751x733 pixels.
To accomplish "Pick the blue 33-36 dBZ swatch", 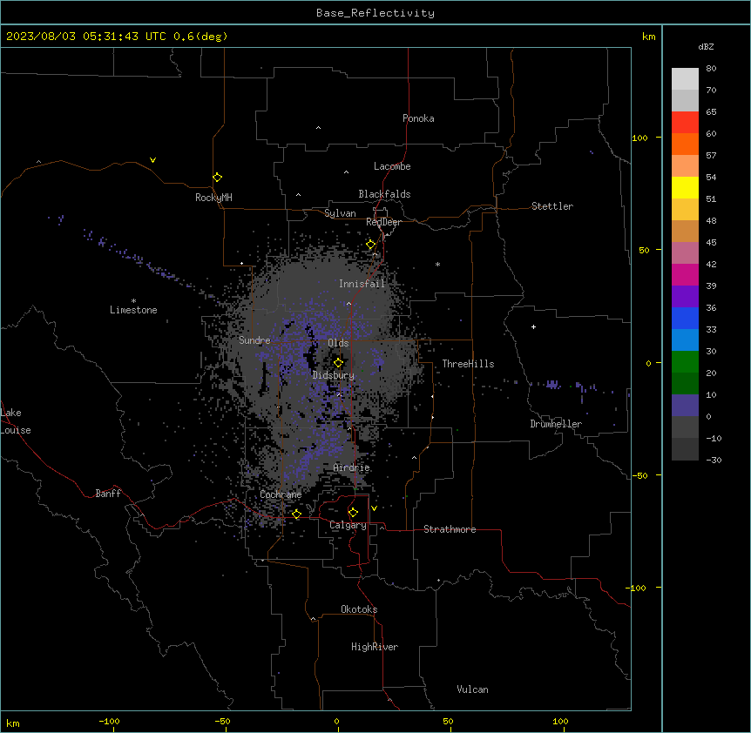I will pyautogui.click(x=685, y=318).
